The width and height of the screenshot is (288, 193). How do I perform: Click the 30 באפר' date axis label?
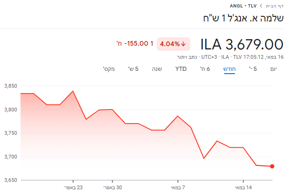(113, 187)
